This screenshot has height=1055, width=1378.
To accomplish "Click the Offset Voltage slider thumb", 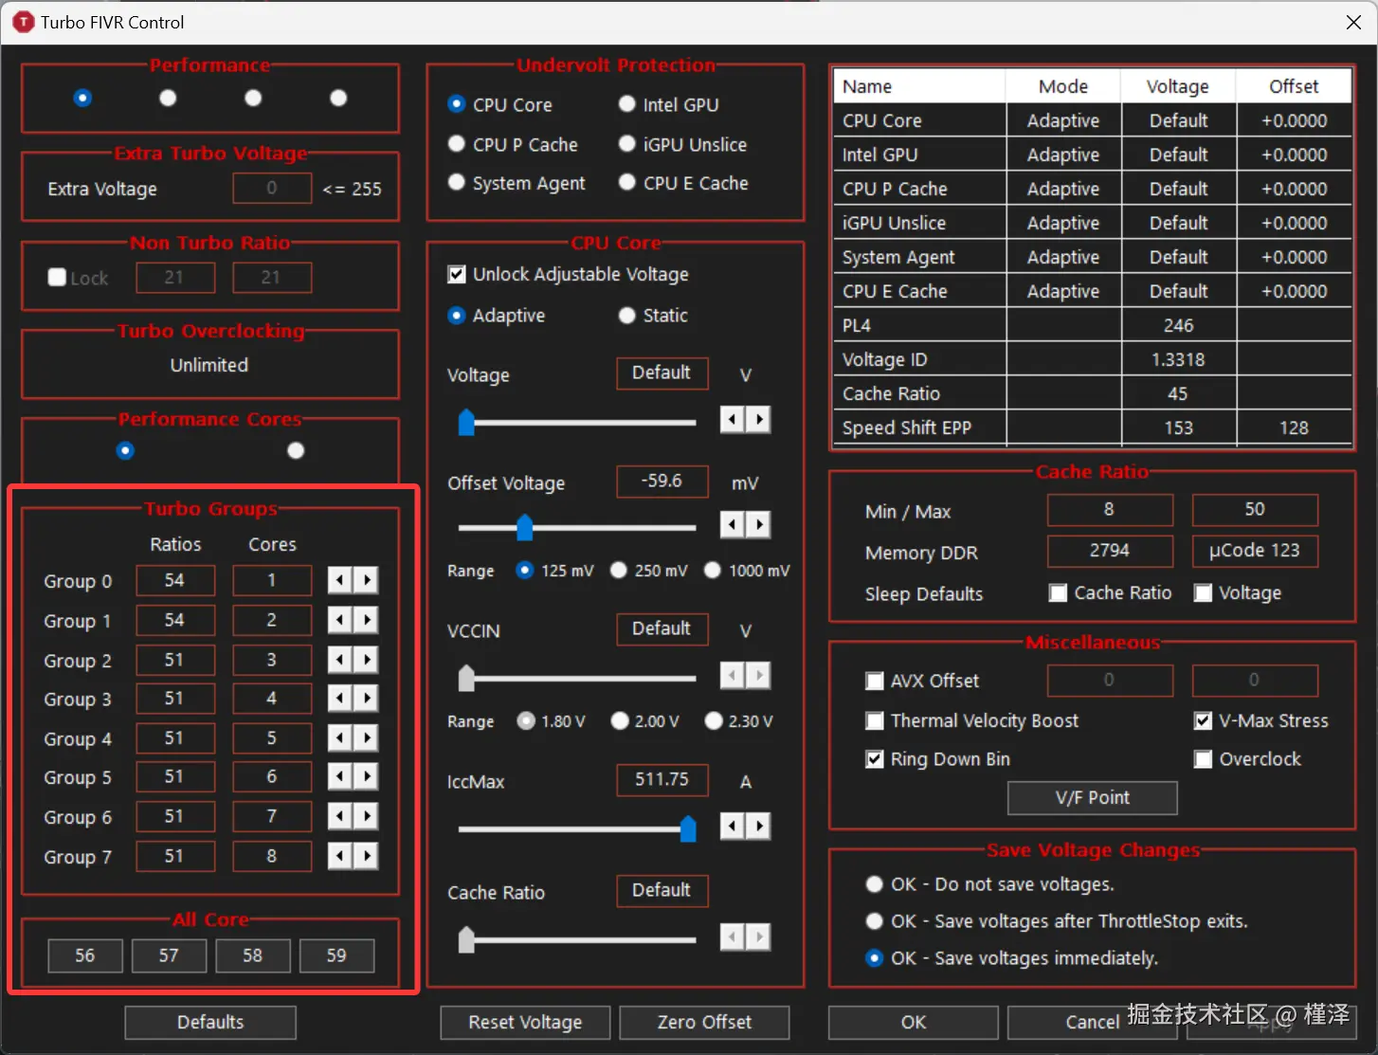I will tap(524, 527).
